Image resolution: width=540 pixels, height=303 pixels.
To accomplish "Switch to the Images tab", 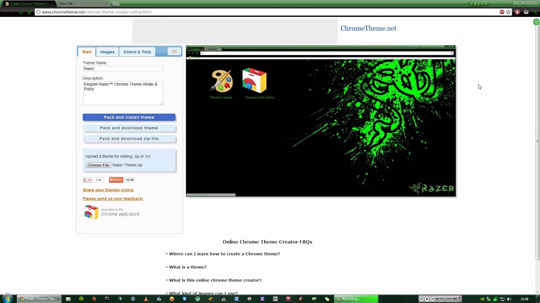I will (x=107, y=52).
